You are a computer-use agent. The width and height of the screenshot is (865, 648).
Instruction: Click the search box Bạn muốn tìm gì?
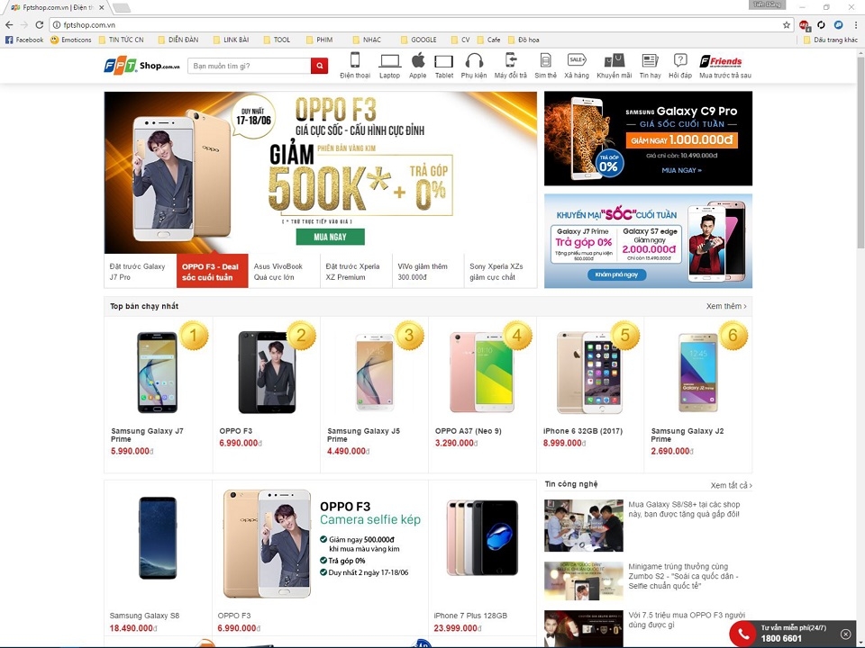coord(250,66)
